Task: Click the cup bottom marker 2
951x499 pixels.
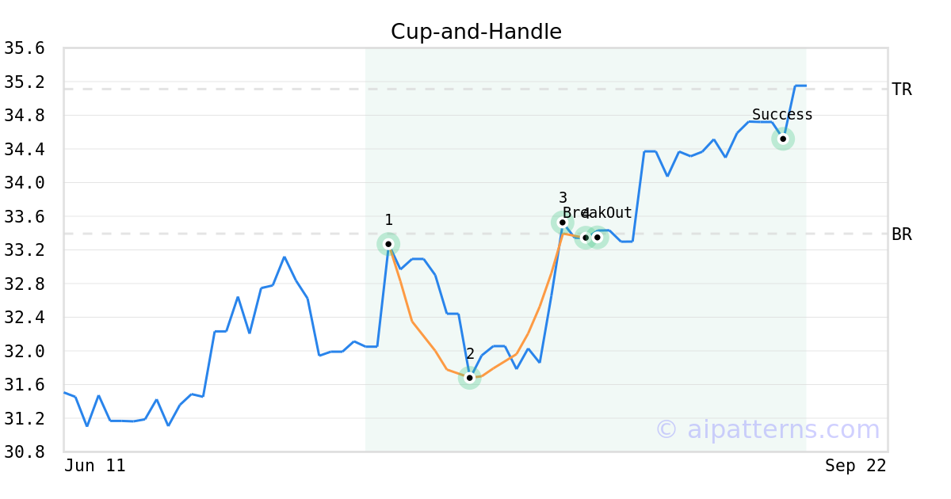Action: (x=470, y=378)
